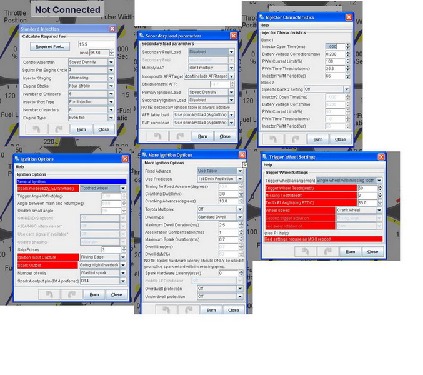Expand Use Prediction 1st Deriv dropdown

[240, 179]
